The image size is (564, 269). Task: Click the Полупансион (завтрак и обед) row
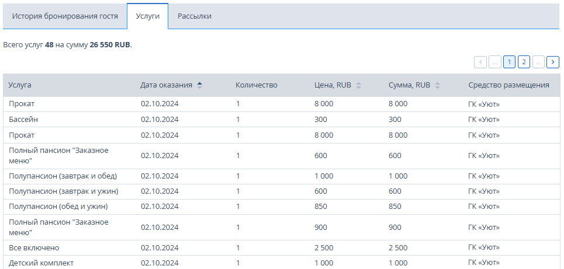282,176
